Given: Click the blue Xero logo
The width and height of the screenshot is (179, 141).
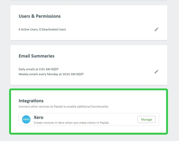Looking at the screenshot, I should click(x=26, y=119).
